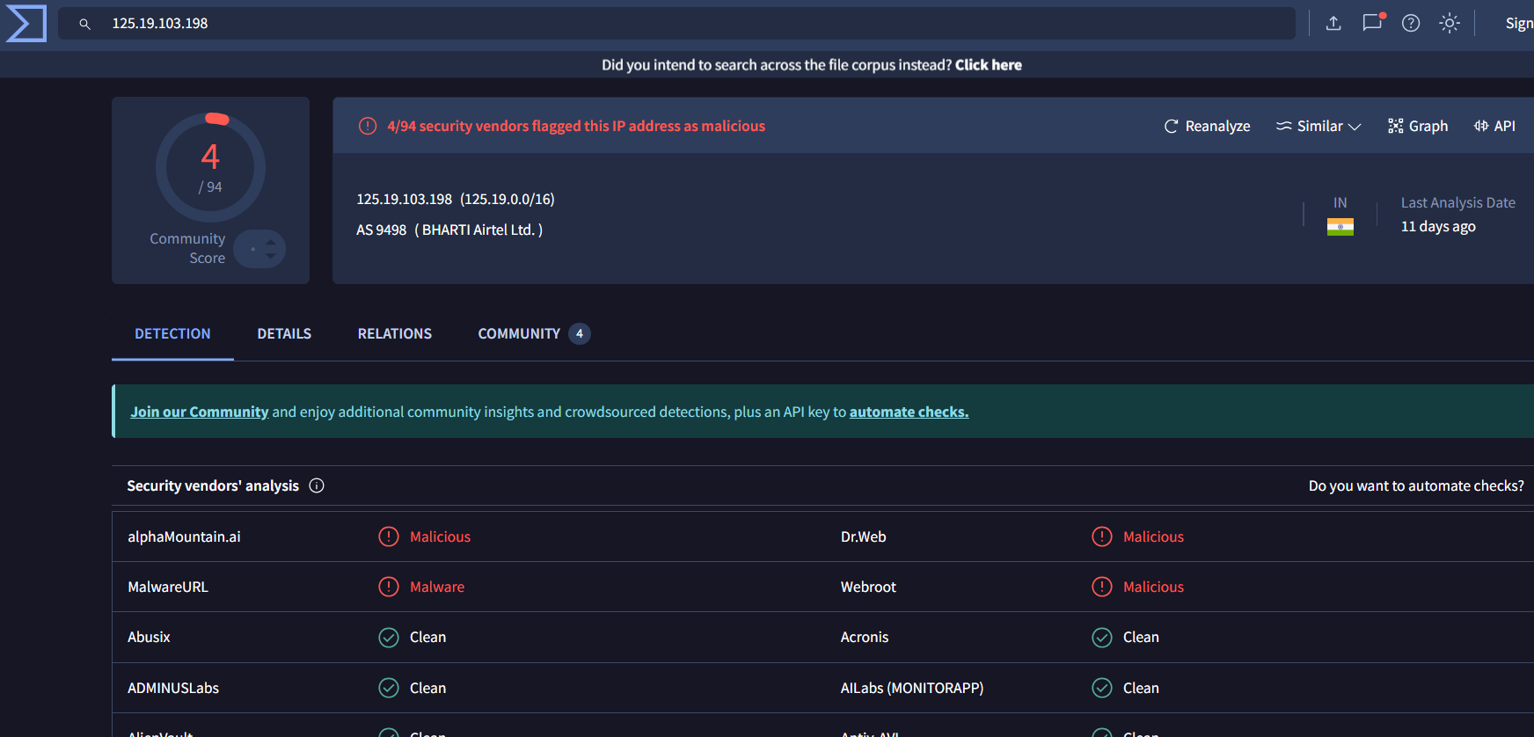The height and width of the screenshot is (737, 1534).
Task: Click the Sign in link
Action: click(1519, 24)
